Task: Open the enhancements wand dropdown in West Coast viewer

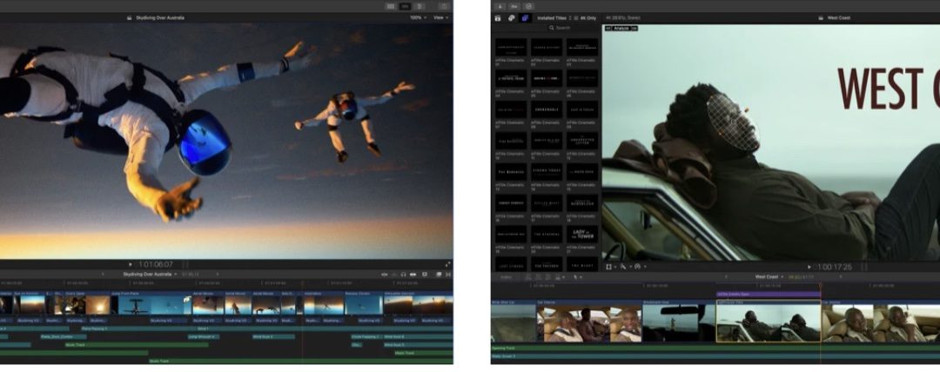Action: [624, 267]
